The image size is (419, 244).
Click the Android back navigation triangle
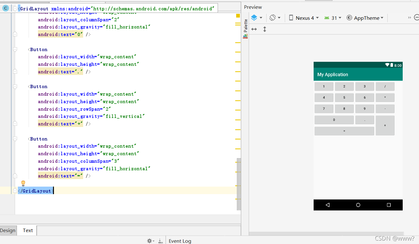328,205
